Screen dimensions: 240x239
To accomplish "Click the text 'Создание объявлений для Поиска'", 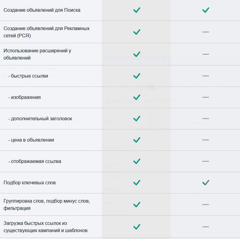I will click(42, 10).
